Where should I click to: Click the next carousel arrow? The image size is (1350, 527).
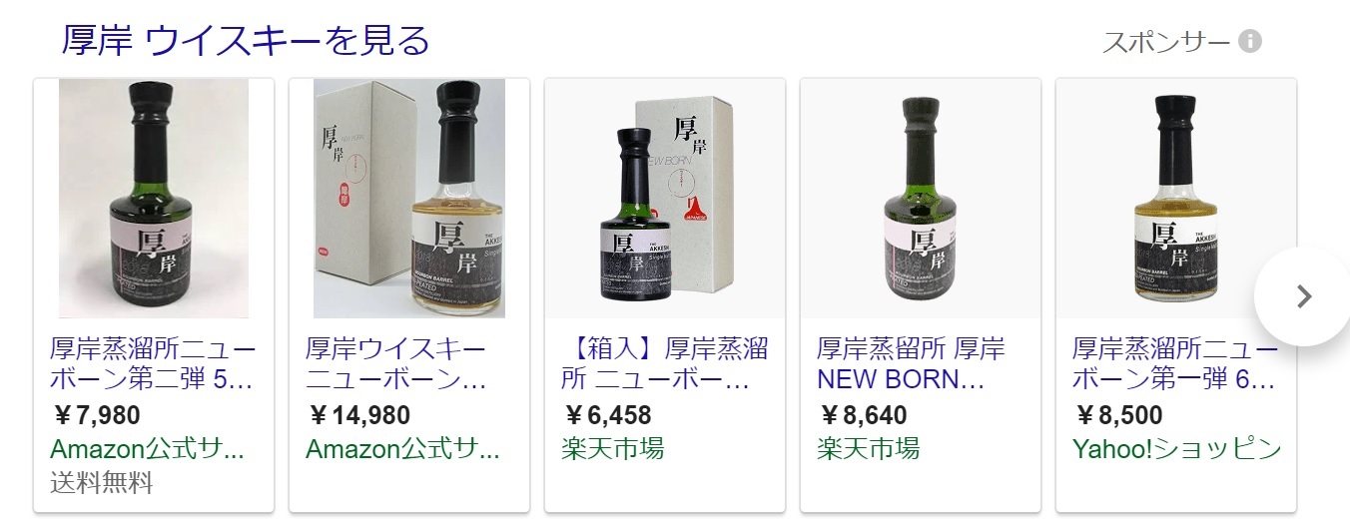tap(1302, 296)
